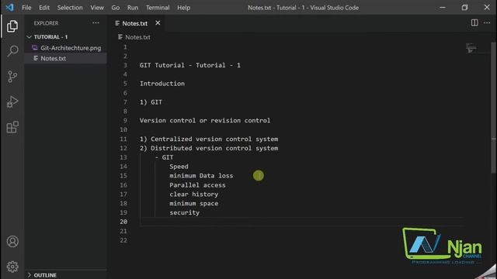Viewport: 497px width, 279px height.
Task: Open Explorer Views and More Actions ellipsis
Action: (x=96, y=22)
